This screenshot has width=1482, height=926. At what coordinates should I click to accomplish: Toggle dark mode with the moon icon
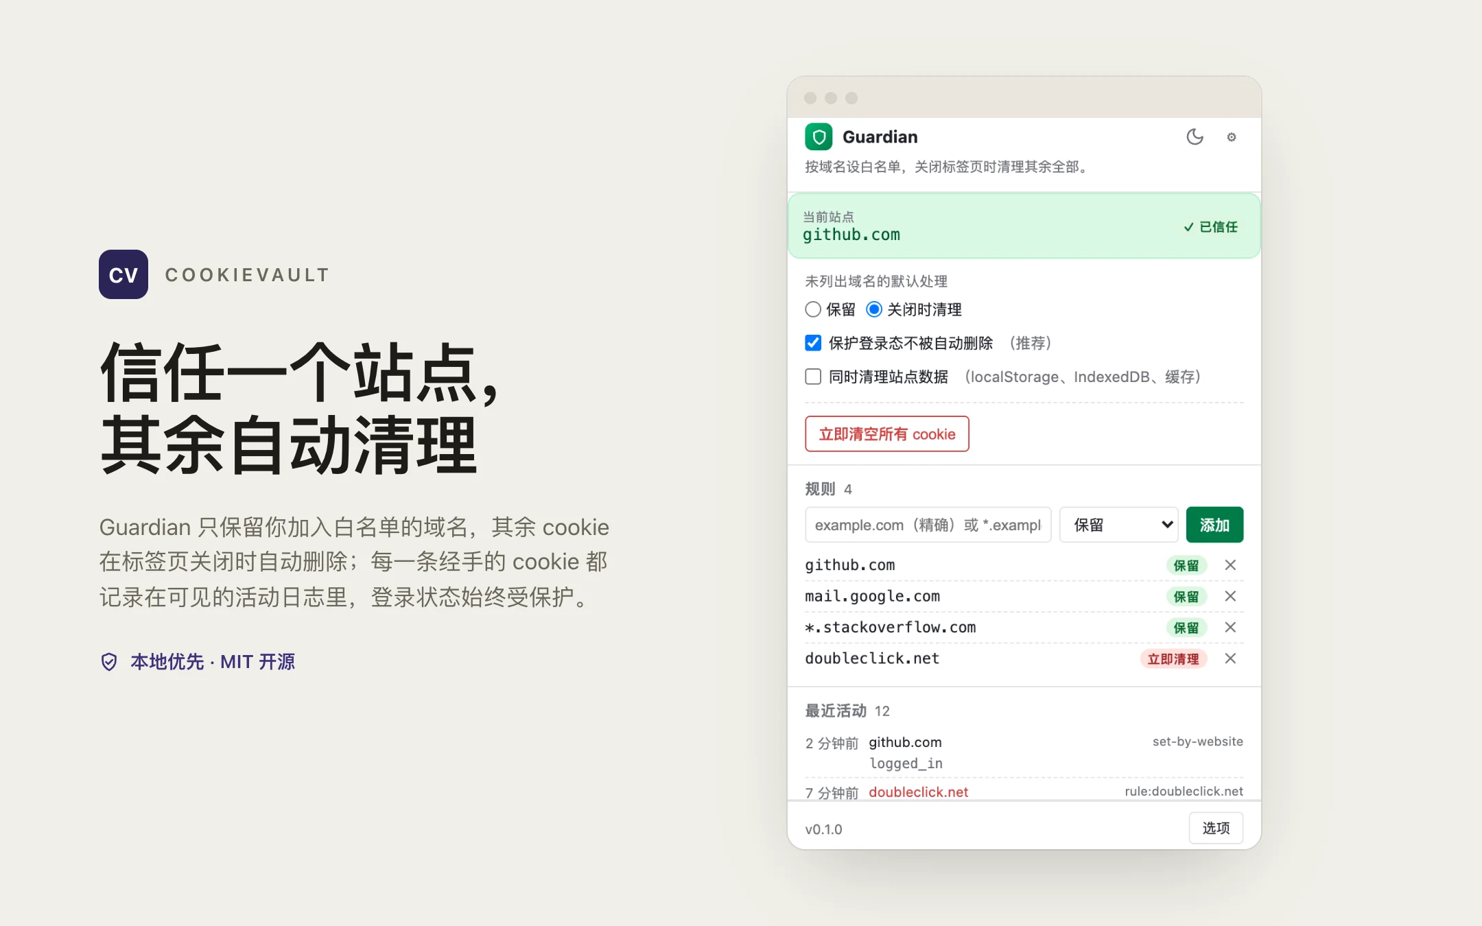(x=1195, y=137)
